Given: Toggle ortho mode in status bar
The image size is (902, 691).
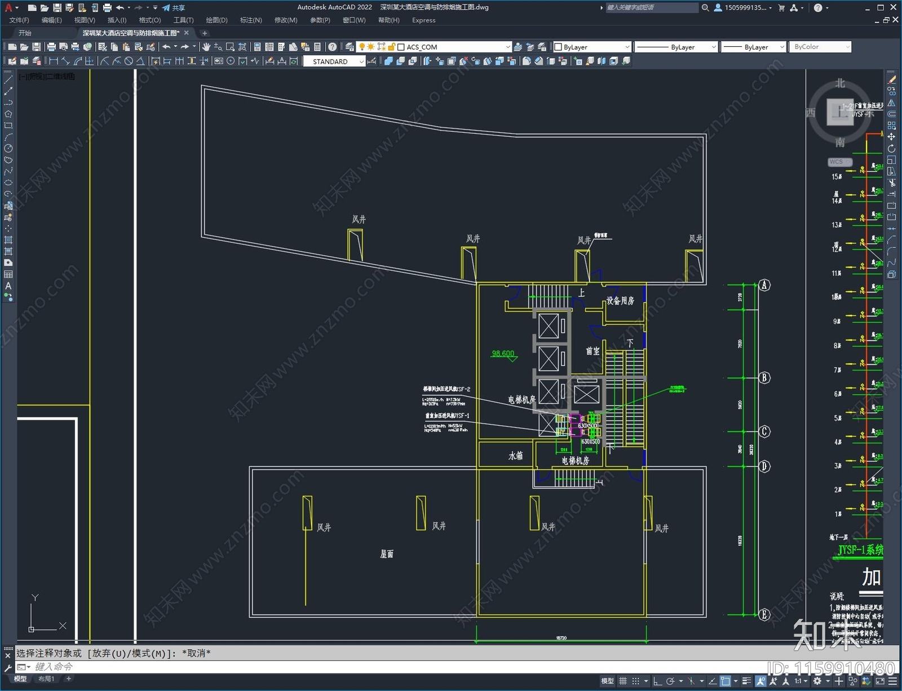Looking at the screenshot, I should [x=657, y=681].
